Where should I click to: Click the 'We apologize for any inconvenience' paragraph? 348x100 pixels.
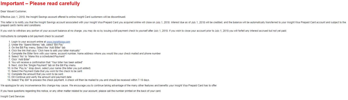(109, 85)
